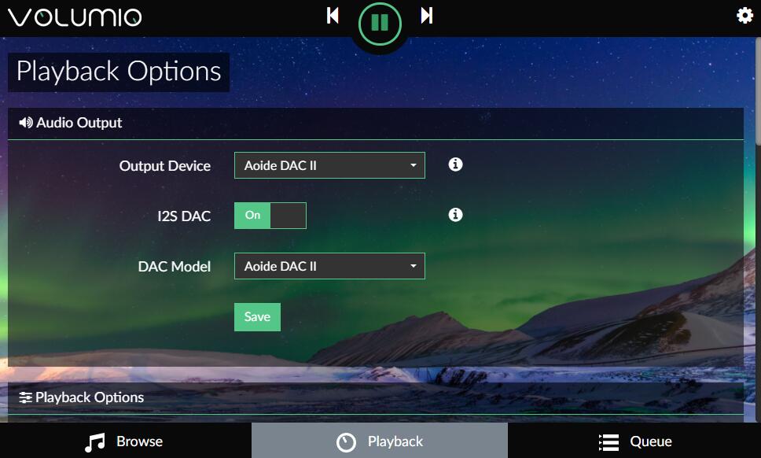Image resolution: width=761 pixels, height=458 pixels.
Task: Pause playback with the center button
Action: point(380,23)
